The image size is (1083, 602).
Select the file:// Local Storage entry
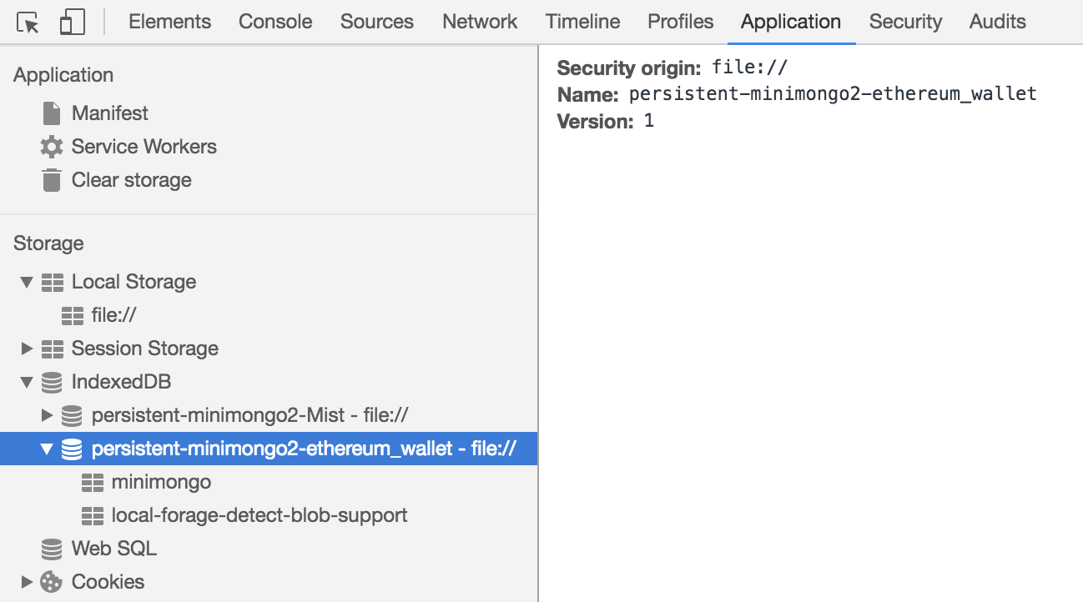coord(113,315)
